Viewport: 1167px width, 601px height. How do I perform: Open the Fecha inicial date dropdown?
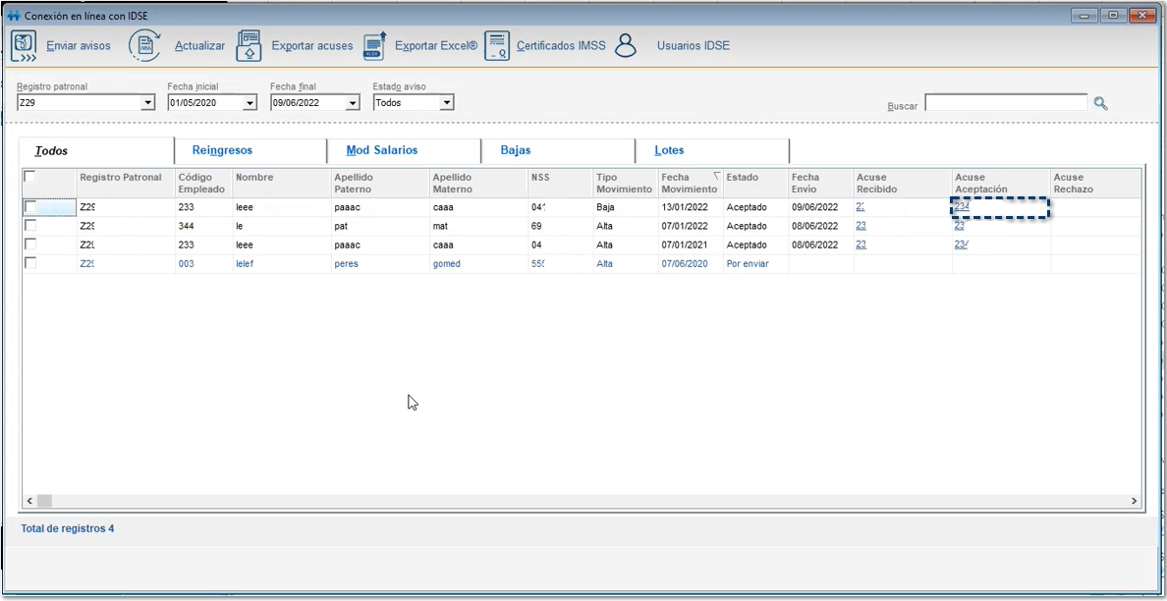click(250, 103)
